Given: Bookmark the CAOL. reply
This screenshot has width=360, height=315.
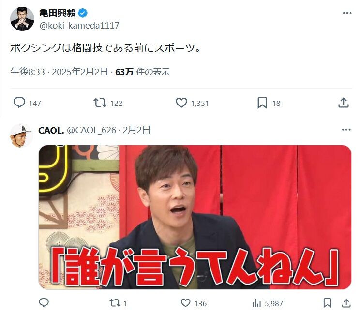Looking at the screenshot, I should pyautogui.click(x=328, y=303).
